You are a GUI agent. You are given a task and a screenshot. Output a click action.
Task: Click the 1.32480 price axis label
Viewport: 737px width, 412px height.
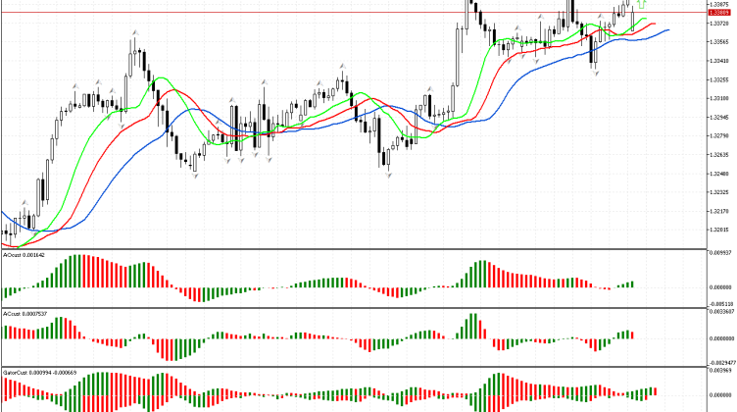[720, 174]
